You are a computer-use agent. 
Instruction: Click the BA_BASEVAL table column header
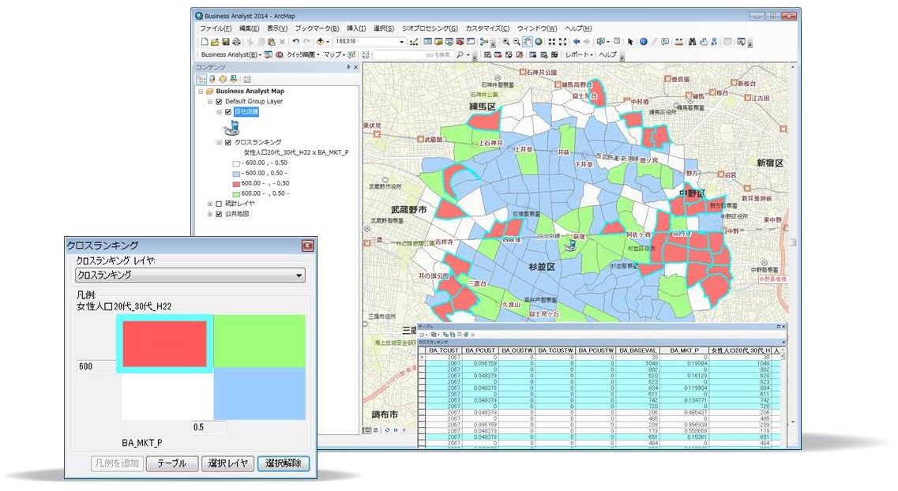click(x=637, y=350)
